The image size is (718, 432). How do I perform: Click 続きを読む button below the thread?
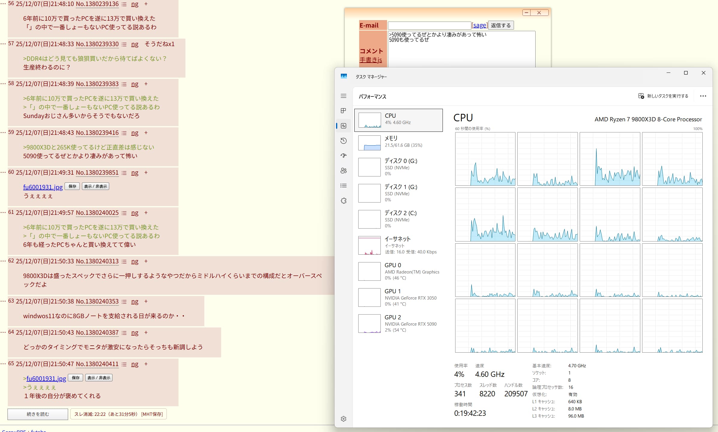[x=38, y=414]
